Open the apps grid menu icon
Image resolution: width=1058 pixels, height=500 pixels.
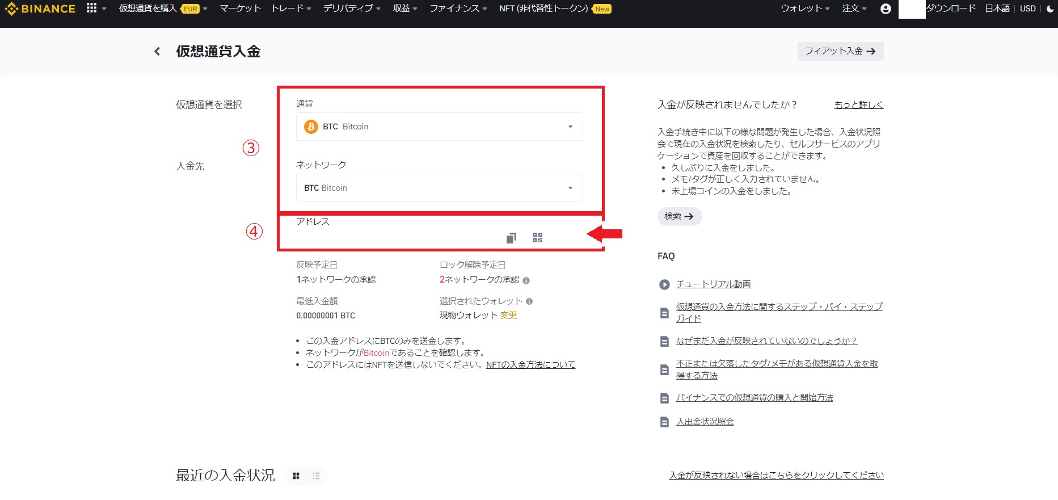(x=91, y=8)
